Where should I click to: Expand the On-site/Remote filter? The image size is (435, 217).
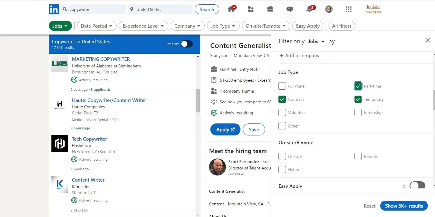click(266, 26)
